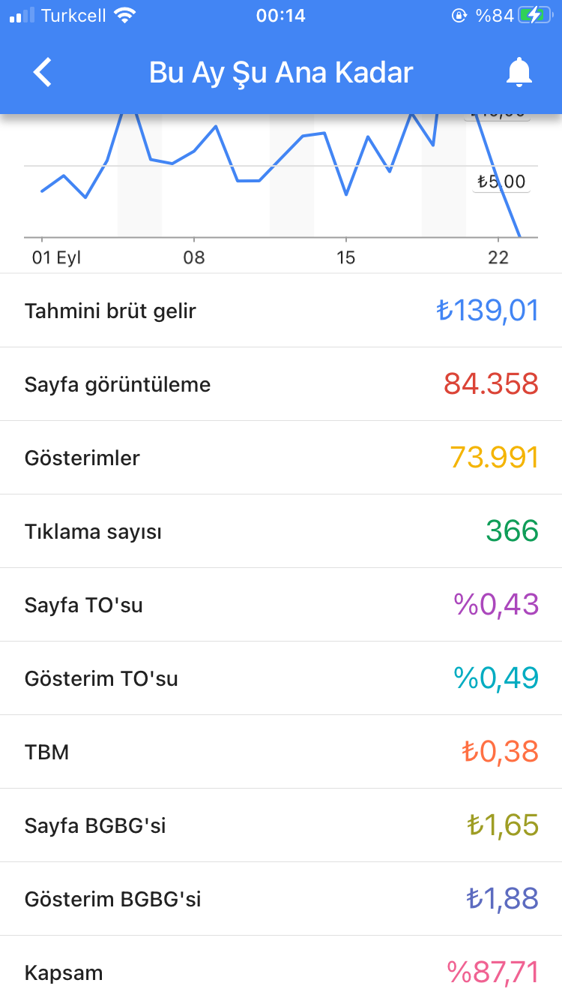This screenshot has height=1001, width=562.
Task: Select the TBM metric row
Action: (281, 752)
